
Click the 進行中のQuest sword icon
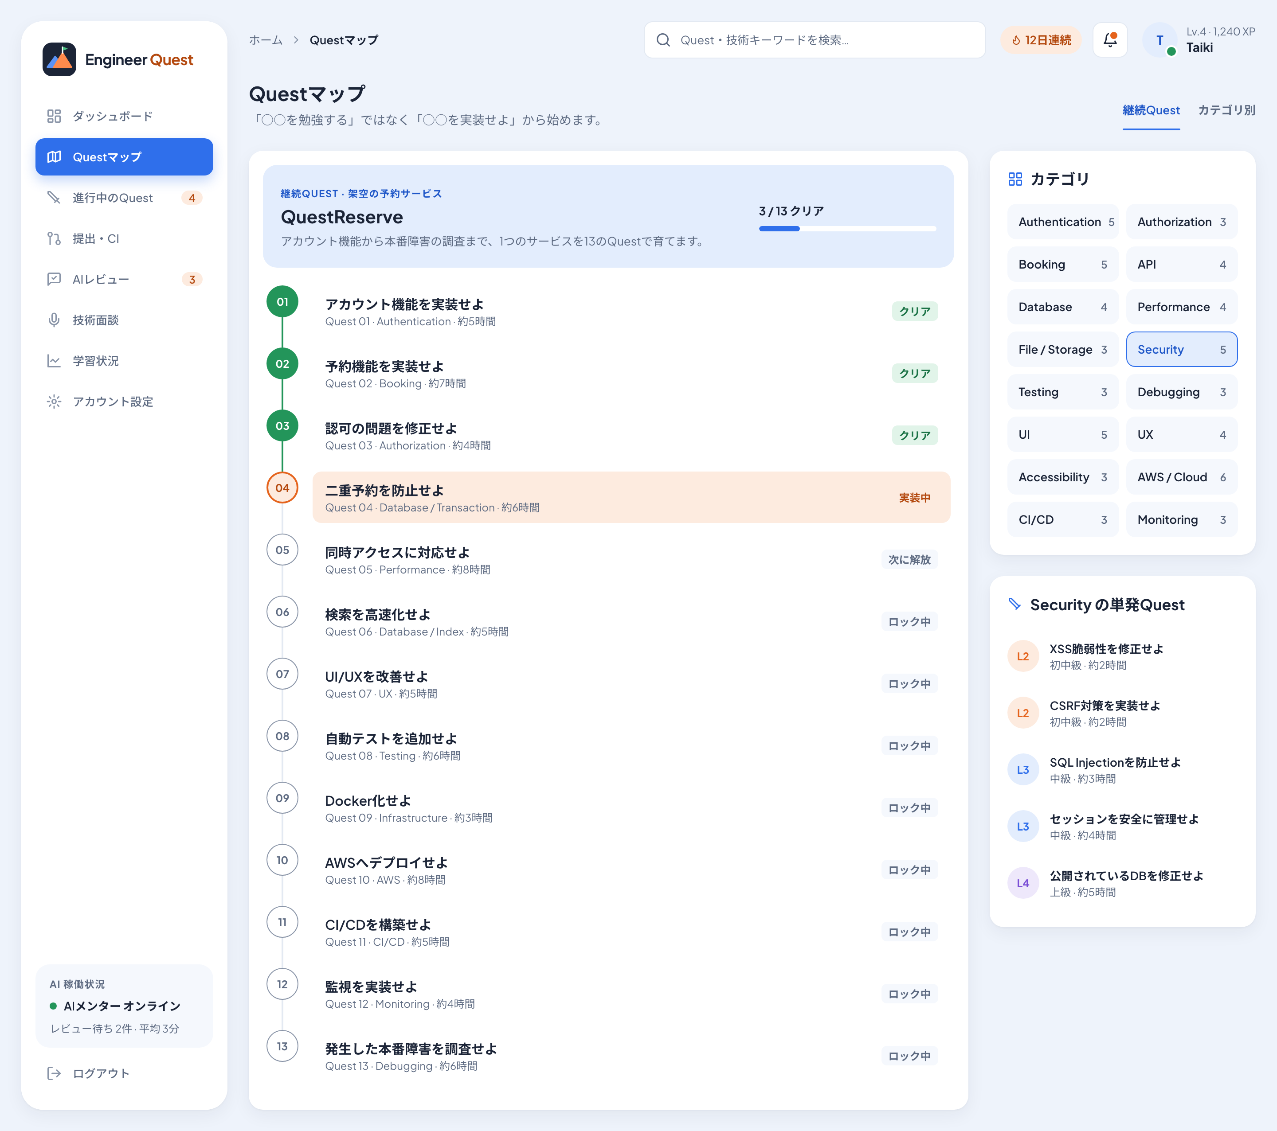(x=54, y=198)
